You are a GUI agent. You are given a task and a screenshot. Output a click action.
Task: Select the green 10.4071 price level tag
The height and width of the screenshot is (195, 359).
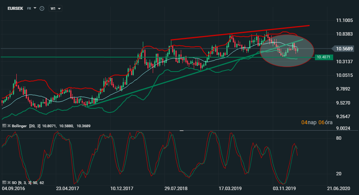click(x=323, y=57)
